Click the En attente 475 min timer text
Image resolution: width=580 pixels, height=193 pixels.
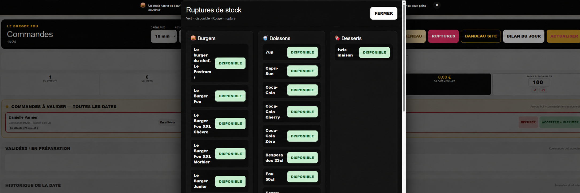coord(24,128)
